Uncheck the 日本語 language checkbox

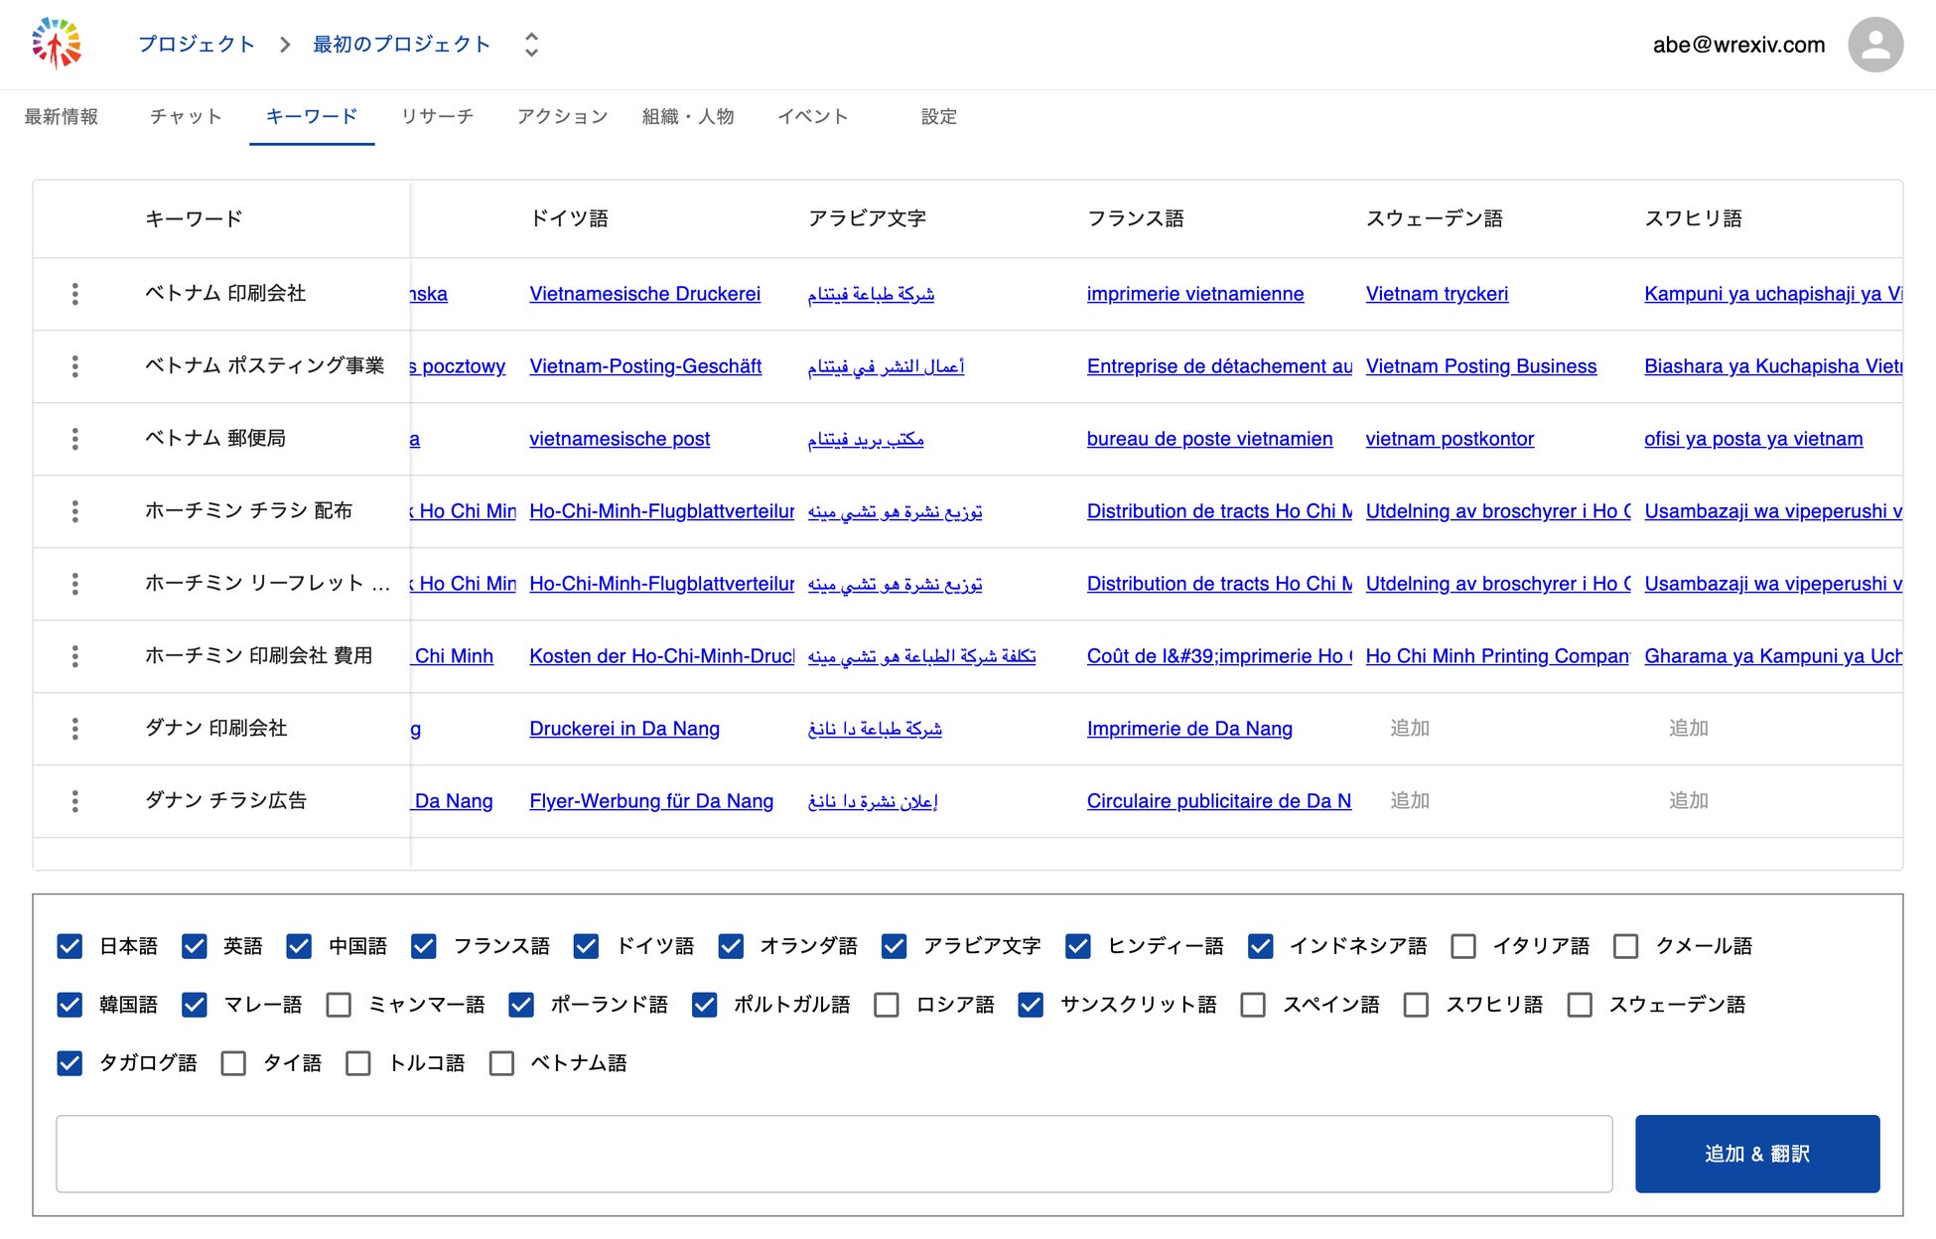[x=69, y=946]
